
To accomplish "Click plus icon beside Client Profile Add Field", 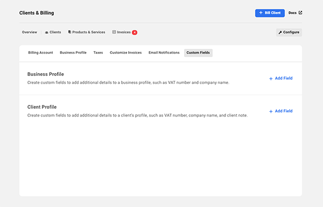I will pyautogui.click(x=271, y=111).
